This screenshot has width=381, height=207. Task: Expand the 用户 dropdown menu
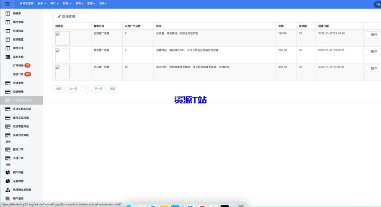[54, 3]
